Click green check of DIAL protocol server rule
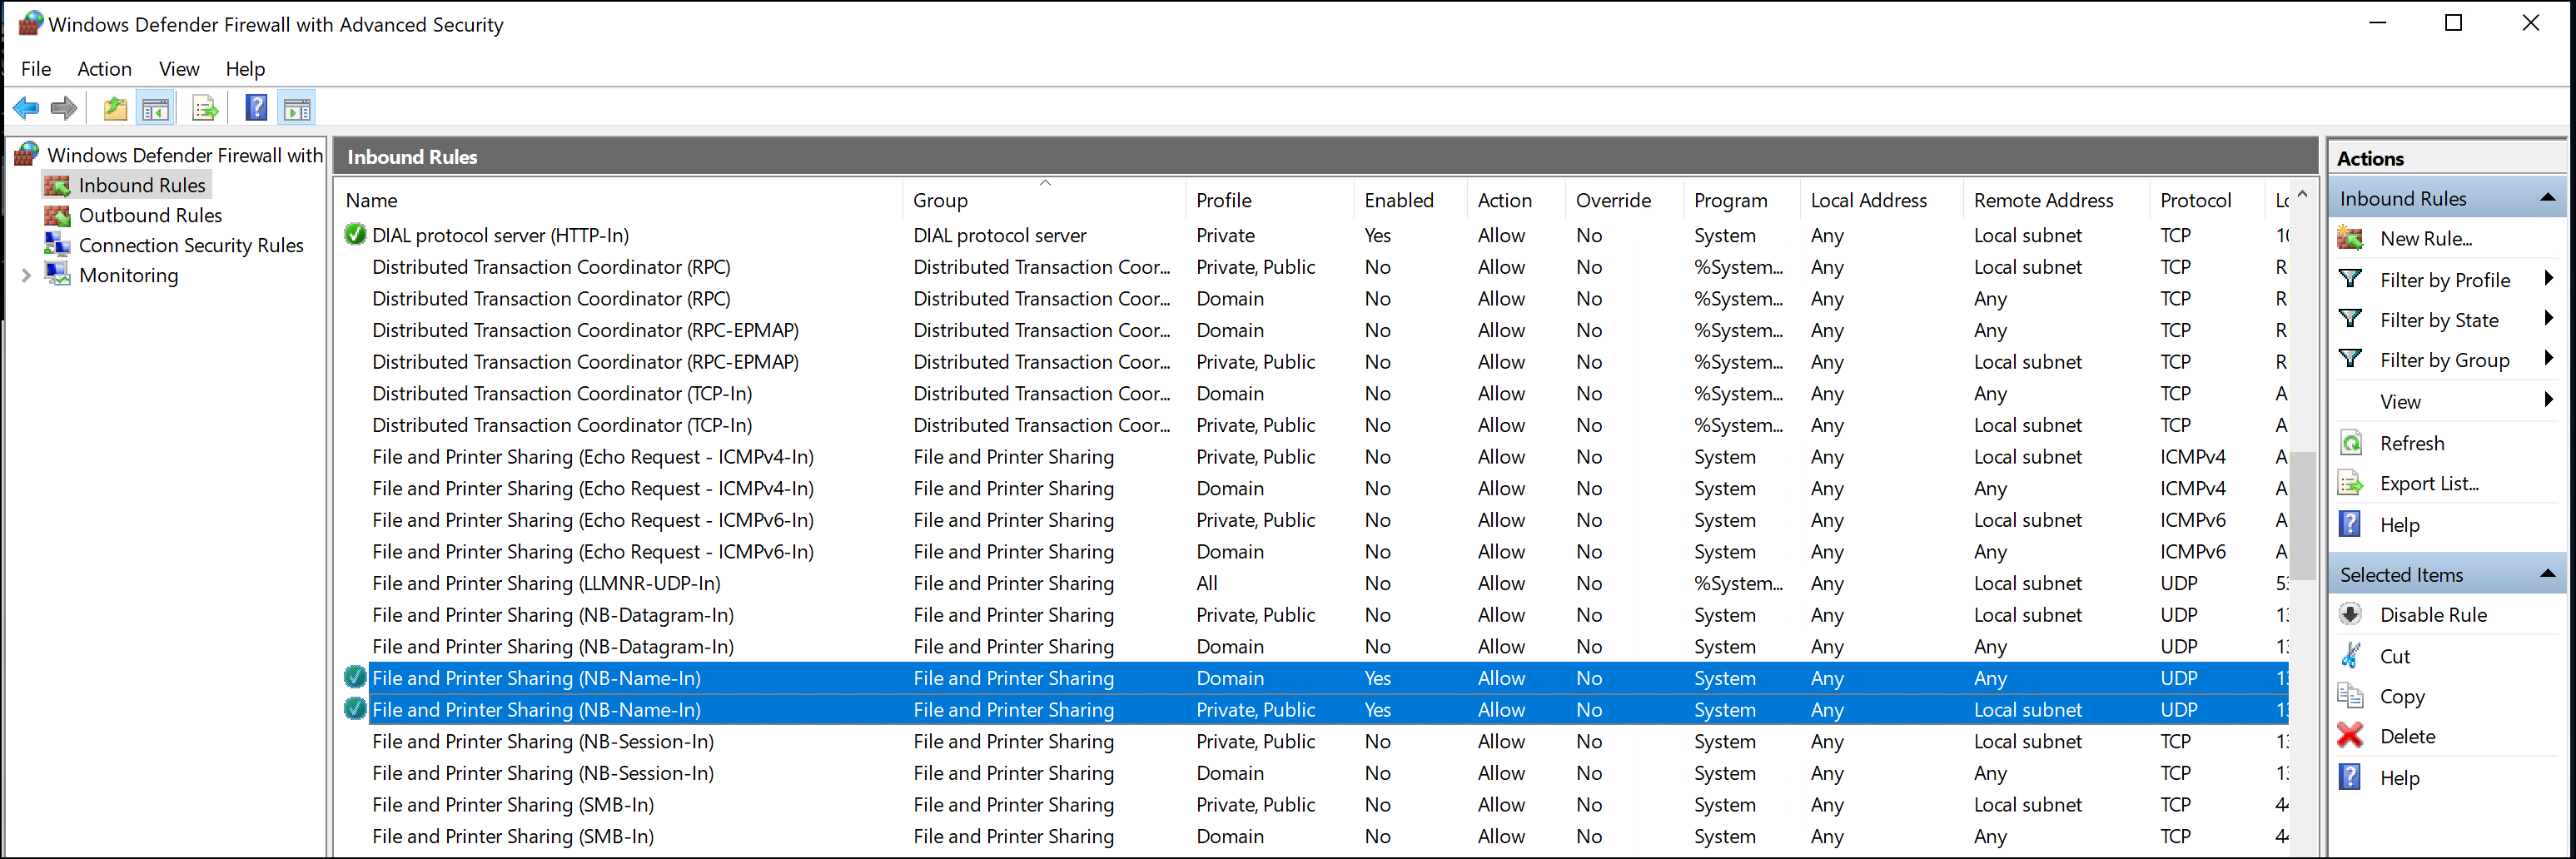 [354, 235]
